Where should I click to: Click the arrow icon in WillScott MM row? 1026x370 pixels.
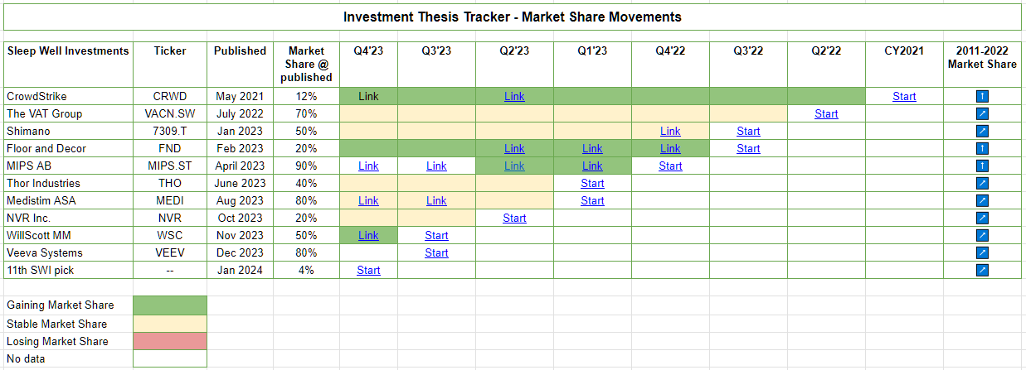(982, 235)
